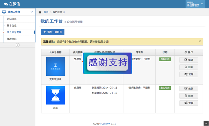Click 编辑 button for 流年班级录
The image size is (209, 126).
pyautogui.click(x=189, y=60)
